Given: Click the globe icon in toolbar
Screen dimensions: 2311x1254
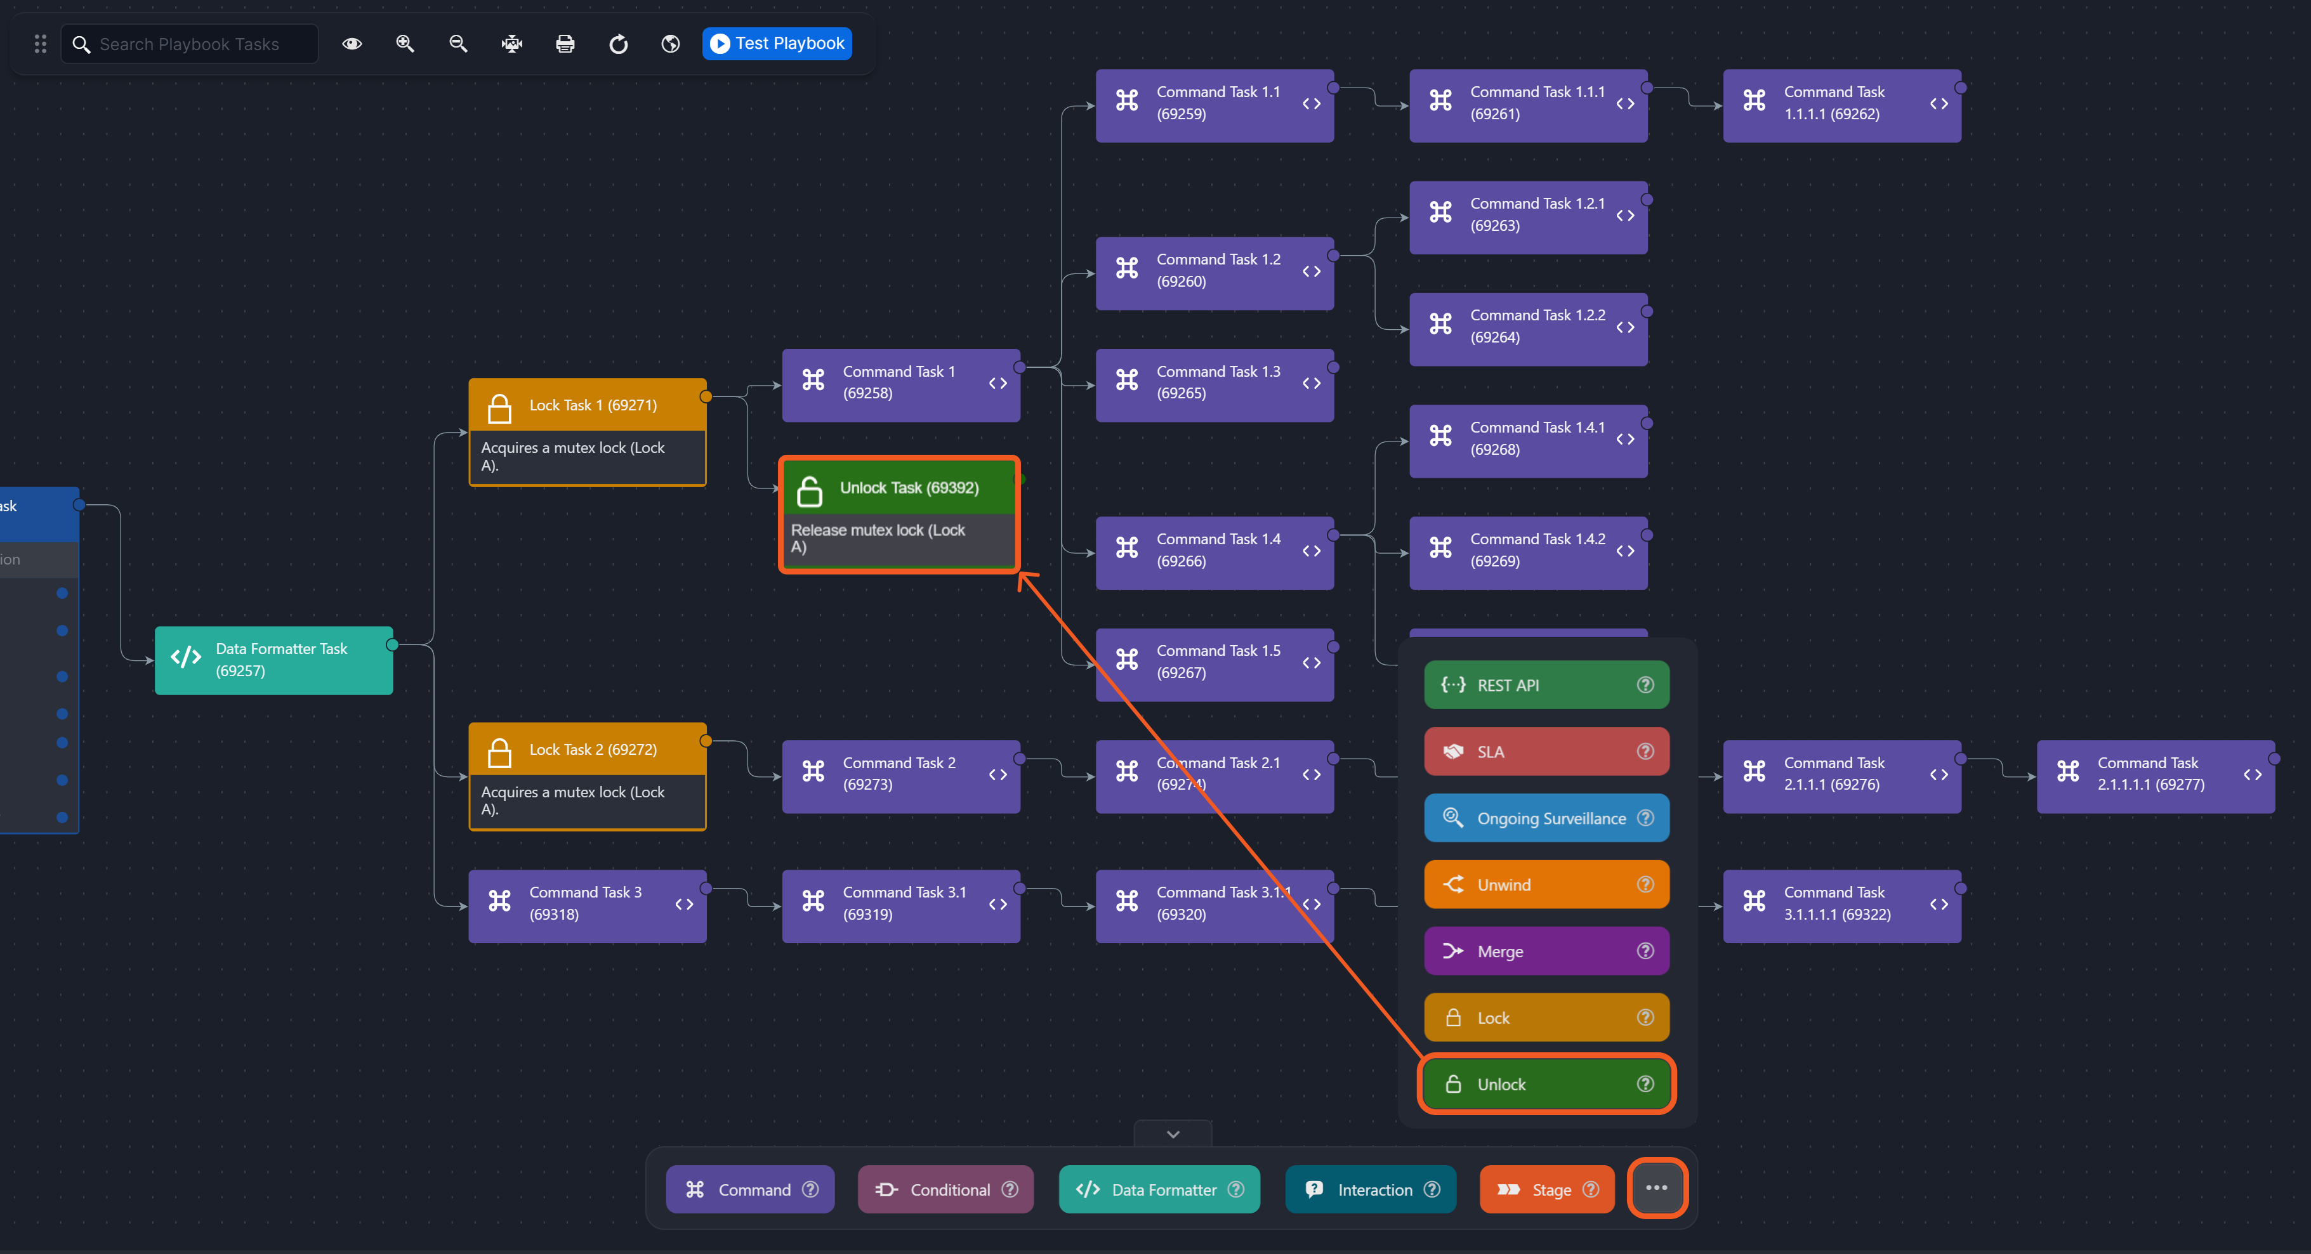Looking at the screenshot, I should pyautogui.click(x=670, y=43).
